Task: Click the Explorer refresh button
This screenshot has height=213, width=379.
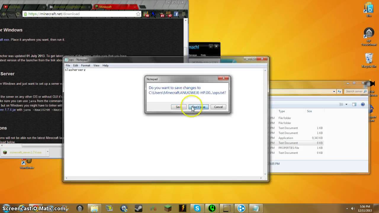Action: (x=339, y=91)
